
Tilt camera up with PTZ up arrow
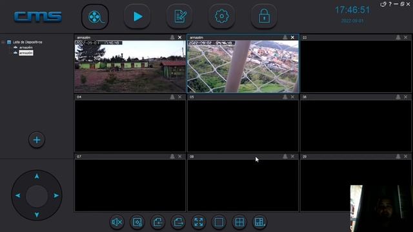click(37, 176)
